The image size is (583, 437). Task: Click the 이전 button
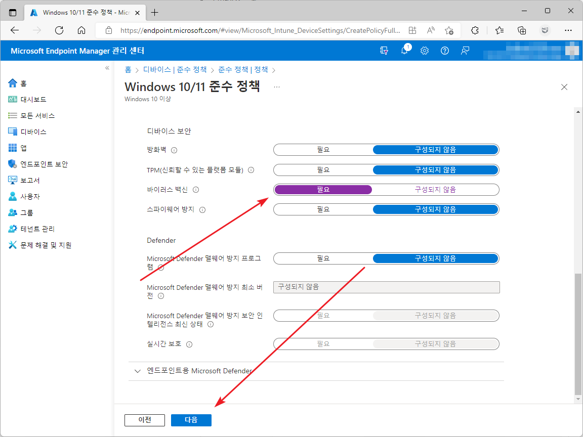(145, 420)
